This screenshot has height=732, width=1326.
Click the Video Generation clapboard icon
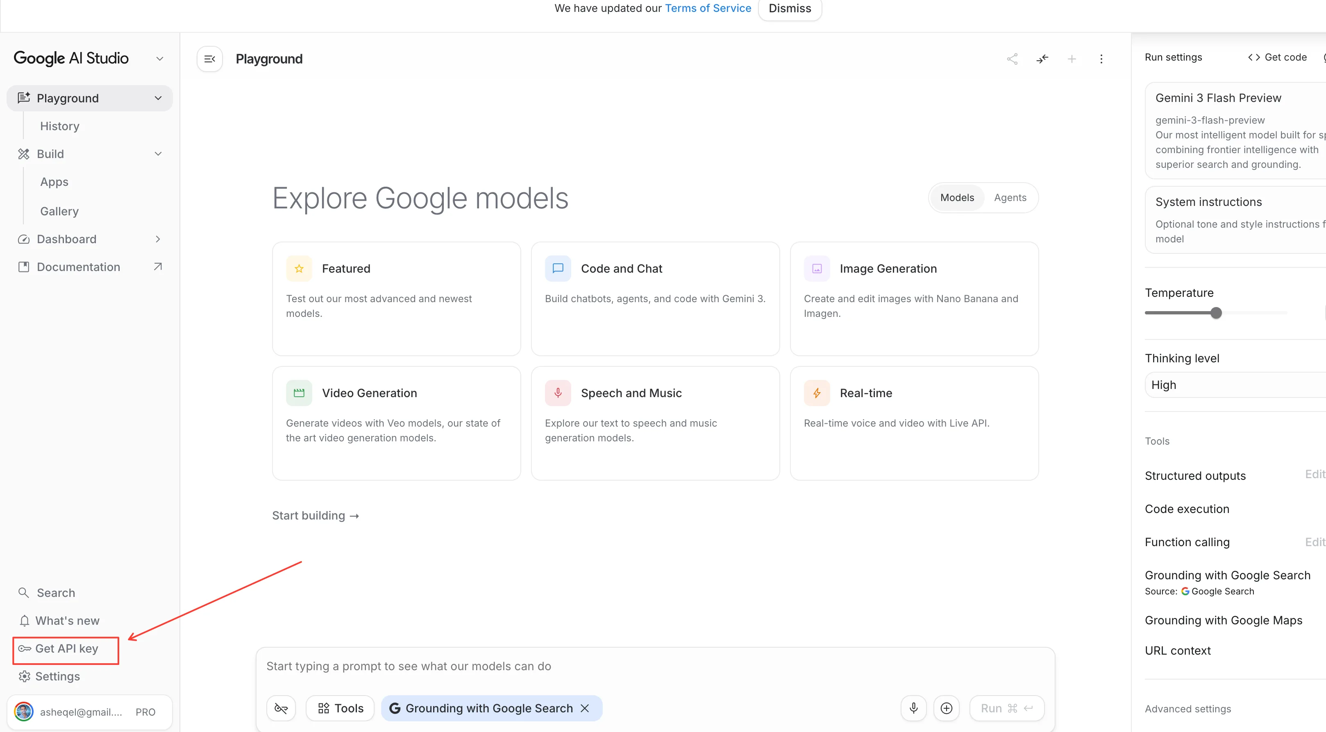coord(299,393)
